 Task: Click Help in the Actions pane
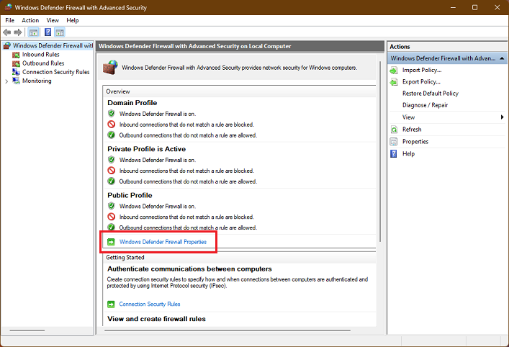pos(408,154)
